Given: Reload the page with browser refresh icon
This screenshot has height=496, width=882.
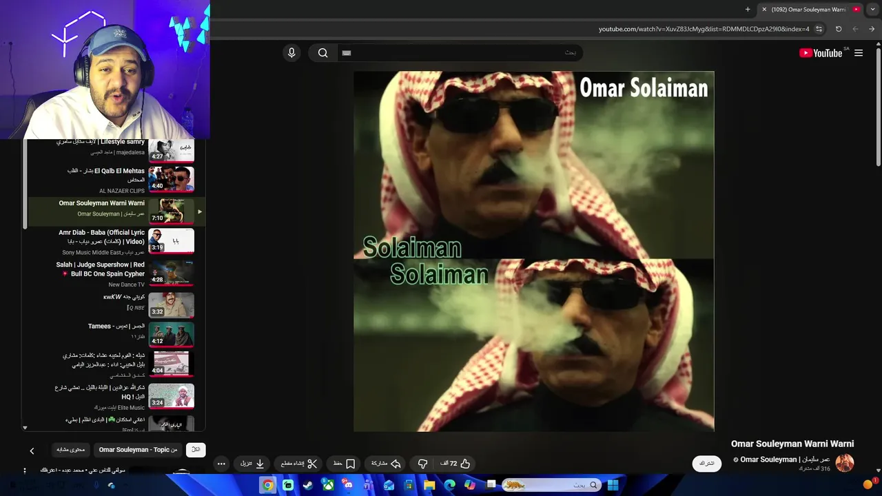Looking at the screenshot, I should pos(839,29).
